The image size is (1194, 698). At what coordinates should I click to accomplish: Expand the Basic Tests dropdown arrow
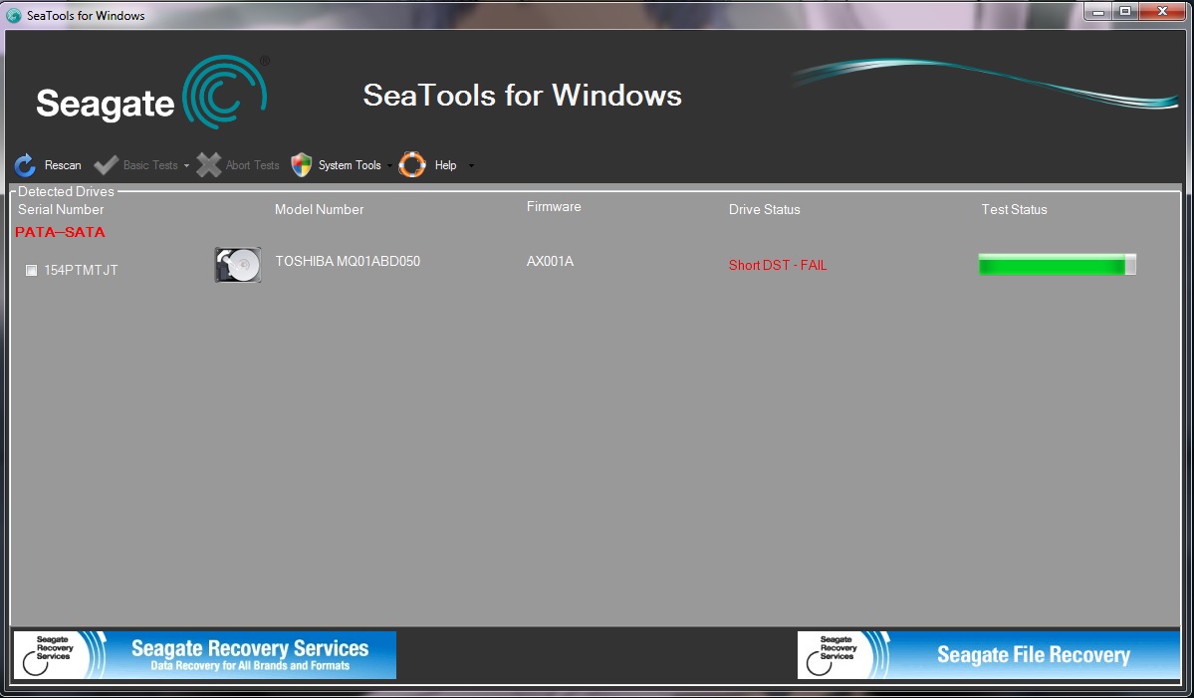pos(186,166)
